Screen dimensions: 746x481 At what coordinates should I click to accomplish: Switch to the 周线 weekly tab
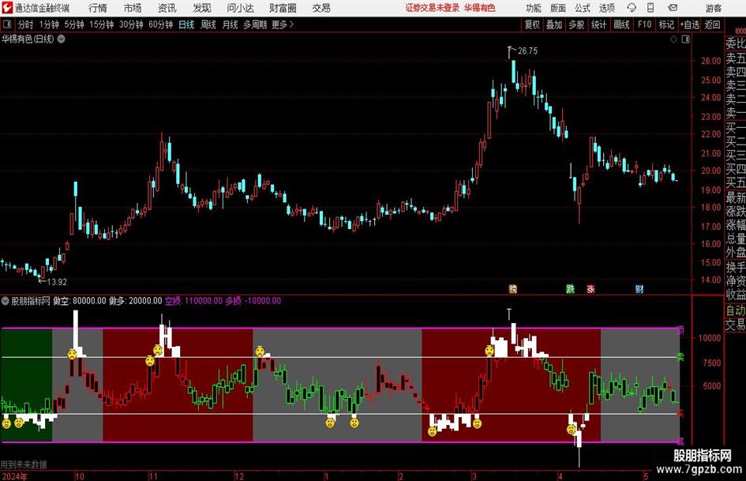208,24
